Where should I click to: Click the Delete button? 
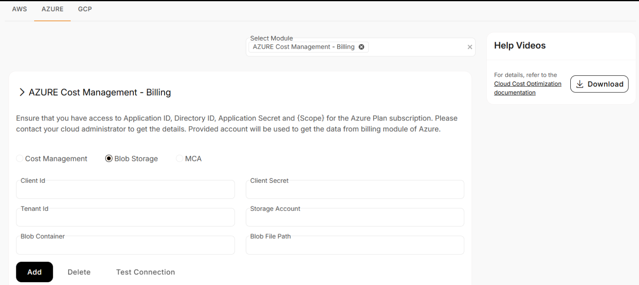[x=79, y=272]
